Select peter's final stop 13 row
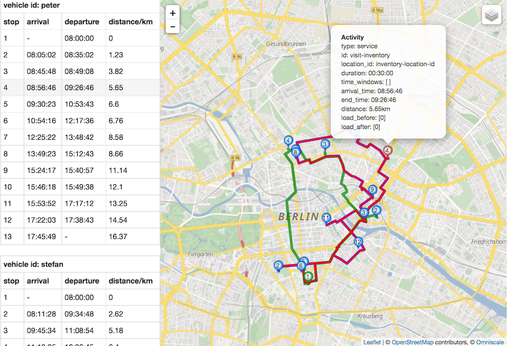This screenshot has height=346, width=507. click(x=79, y=237)
